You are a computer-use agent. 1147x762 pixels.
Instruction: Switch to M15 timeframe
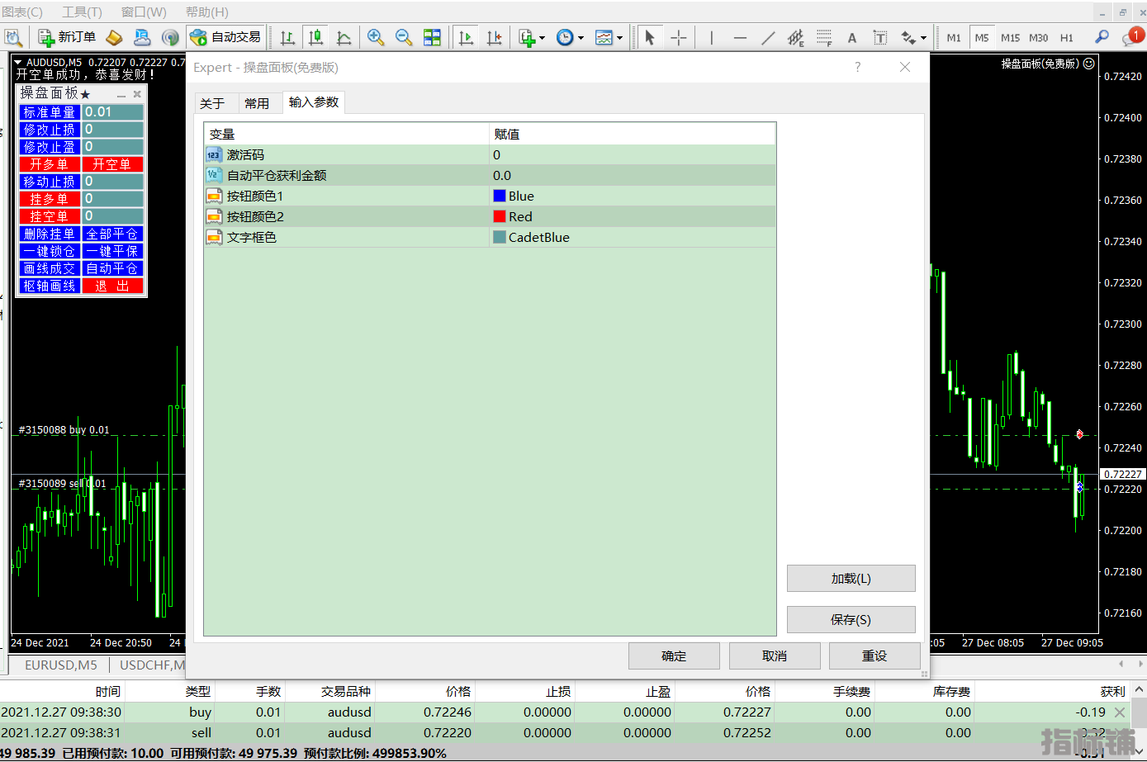[x=1010, y=37]
